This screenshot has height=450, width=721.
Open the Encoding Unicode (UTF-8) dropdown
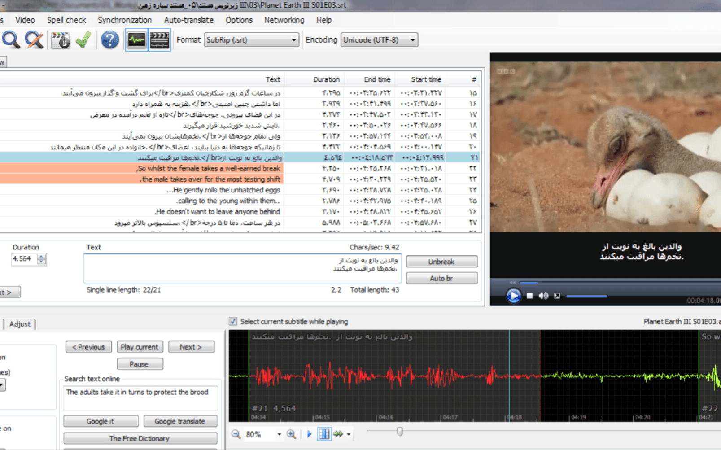(379, 40)
